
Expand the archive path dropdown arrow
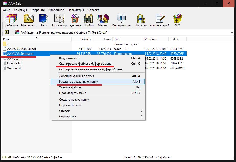pos(232,33)
